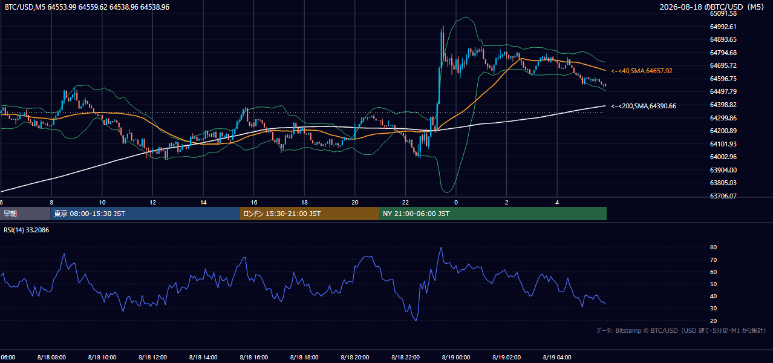Click the 8/18 22:00 date axis label

coord(405,358)
